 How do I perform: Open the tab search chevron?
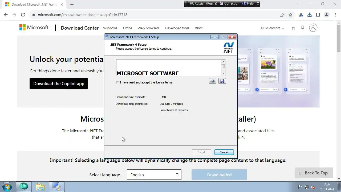point(298,4)
